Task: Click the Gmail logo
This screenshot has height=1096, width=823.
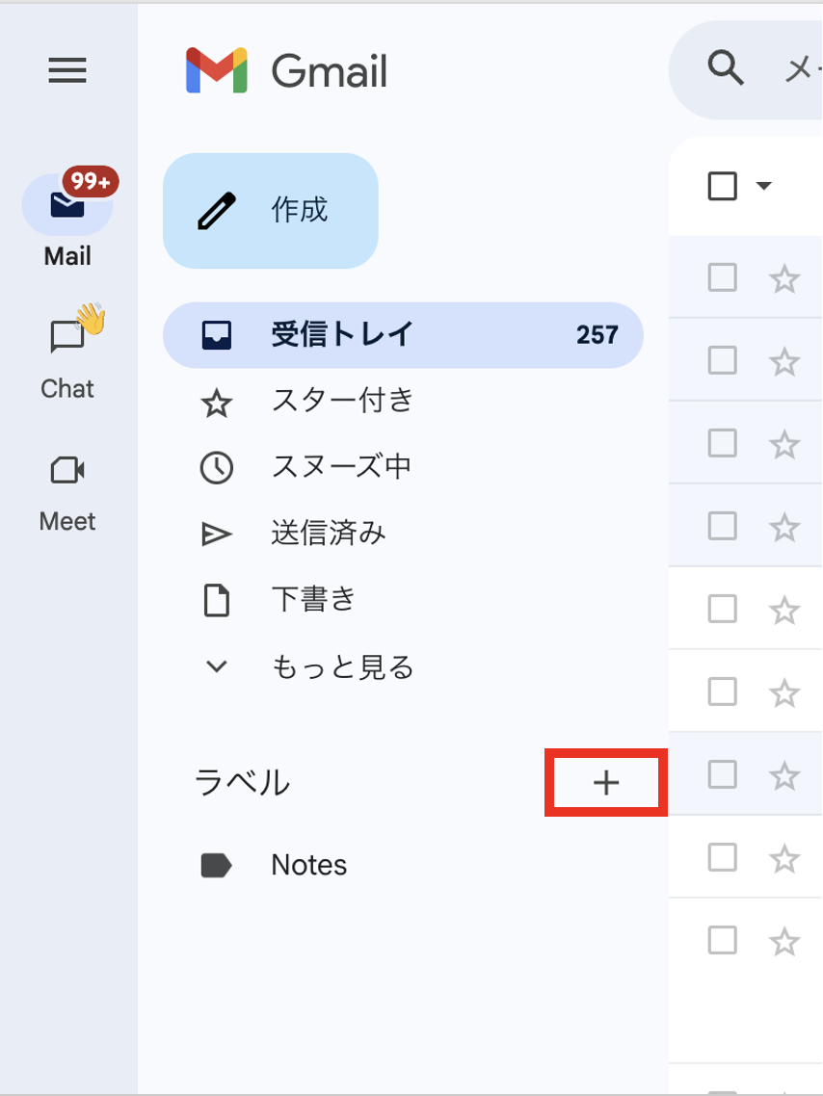Action: pyautogui.click(x=287, y=69)
